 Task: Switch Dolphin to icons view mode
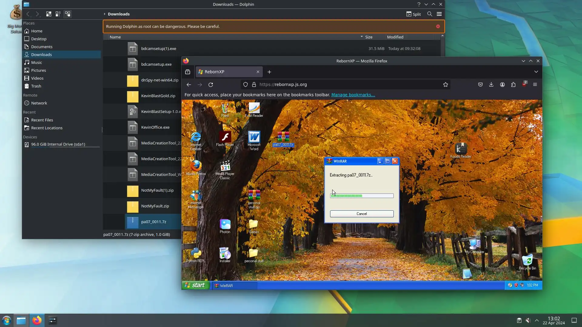48,14
